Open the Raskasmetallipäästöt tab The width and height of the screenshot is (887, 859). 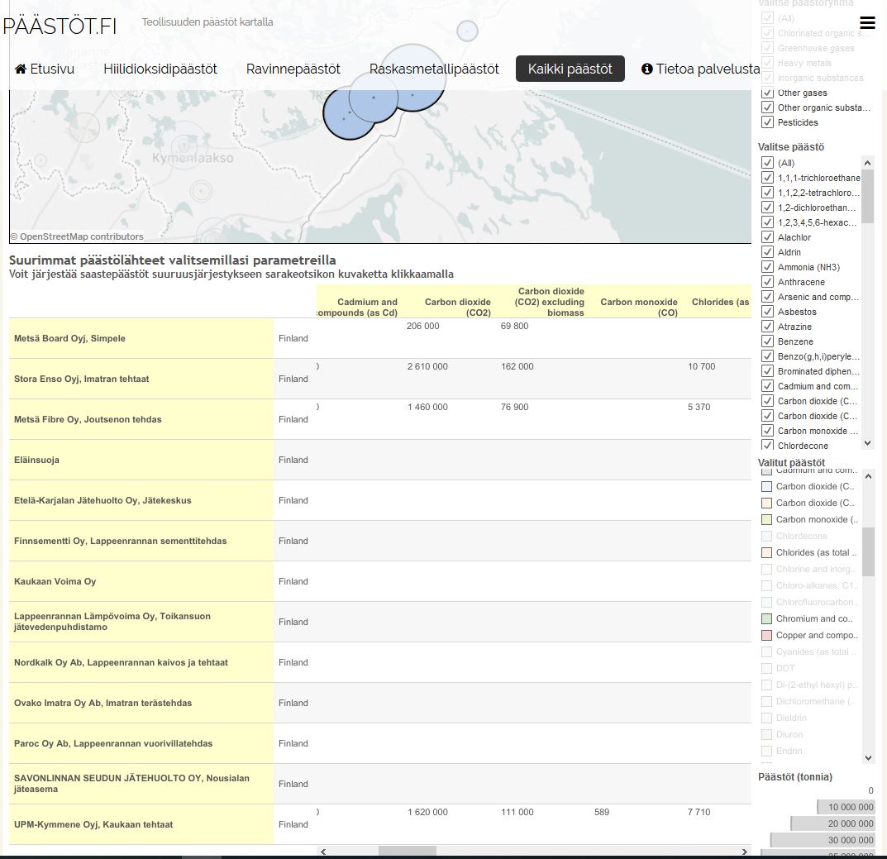coord(434,69)
